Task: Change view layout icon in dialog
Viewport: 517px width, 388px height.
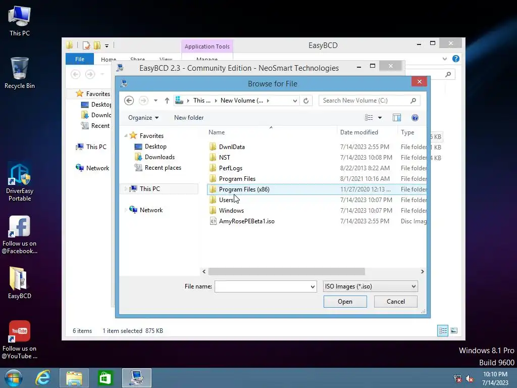Action: coord(369,117)
